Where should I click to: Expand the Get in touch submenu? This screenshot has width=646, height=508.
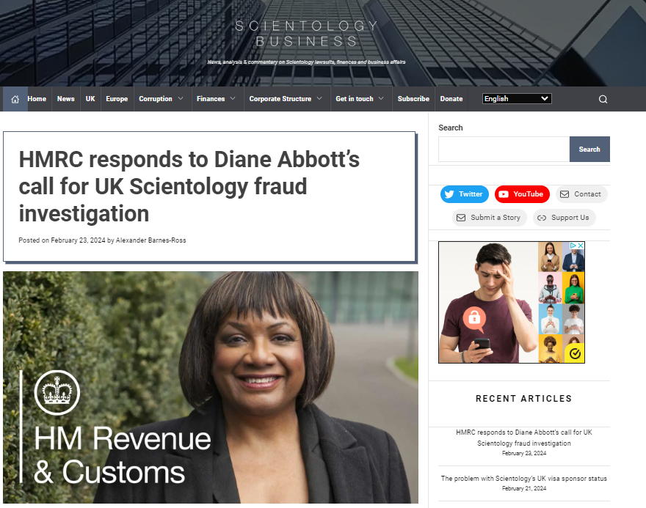360,99
